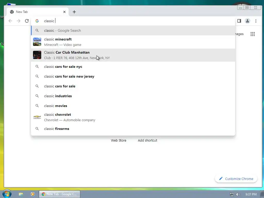Open a new tab with plus button
The width and height of the screenshot is (264, 198).
click(x=74, y=12)
